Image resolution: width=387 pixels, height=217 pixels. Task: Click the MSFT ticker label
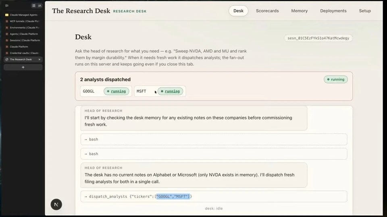[x=141, y=91]
